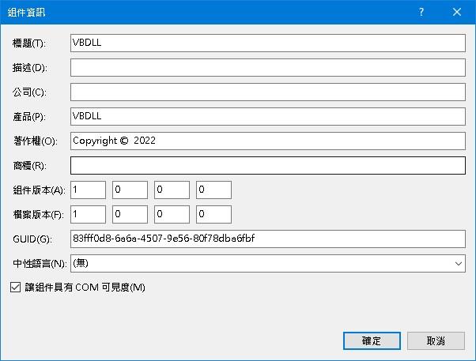This screenshot has width=476, height=361.
Task: Click 檔案版本 fourth number box
Action: pyautogui.click(x=213, y=214)
